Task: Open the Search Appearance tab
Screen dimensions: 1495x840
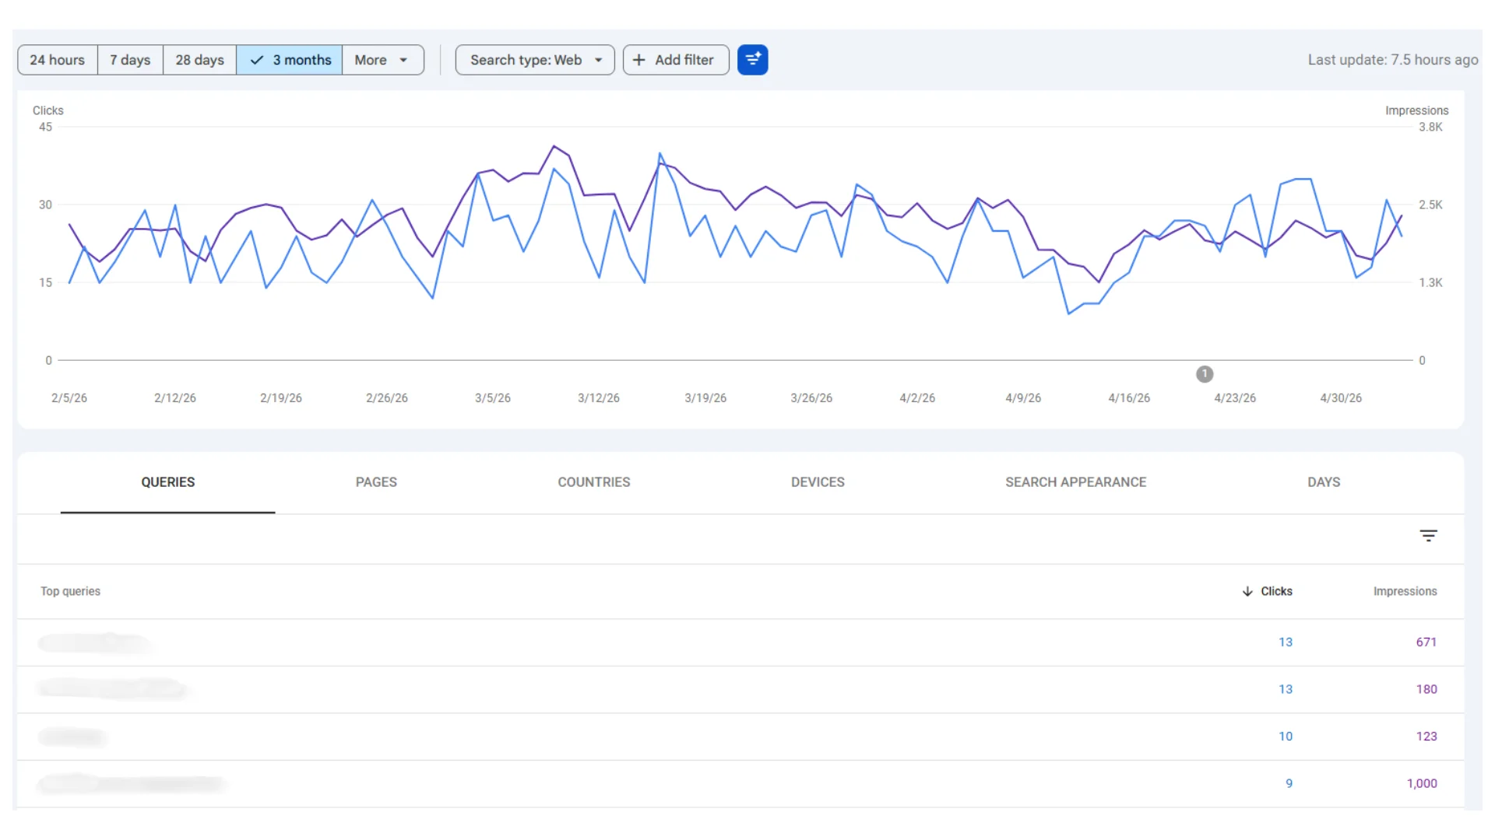Action: coord(1075,482)
